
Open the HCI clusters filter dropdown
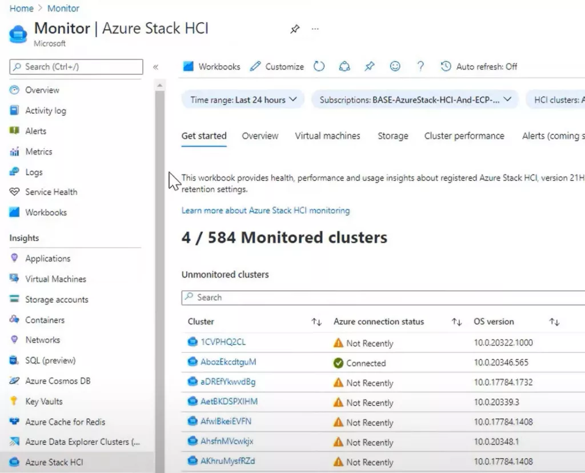pos(555,99)
